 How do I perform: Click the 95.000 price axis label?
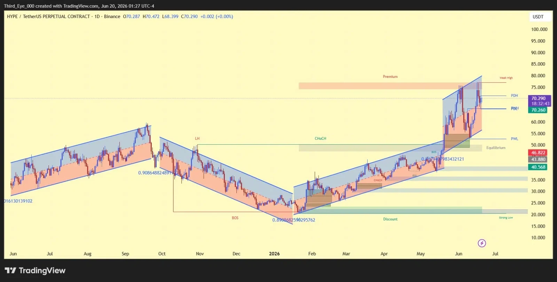(x=538, y=41)
